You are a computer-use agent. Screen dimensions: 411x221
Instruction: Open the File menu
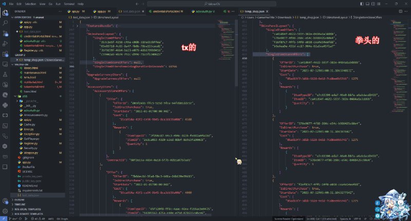point(11,4)
